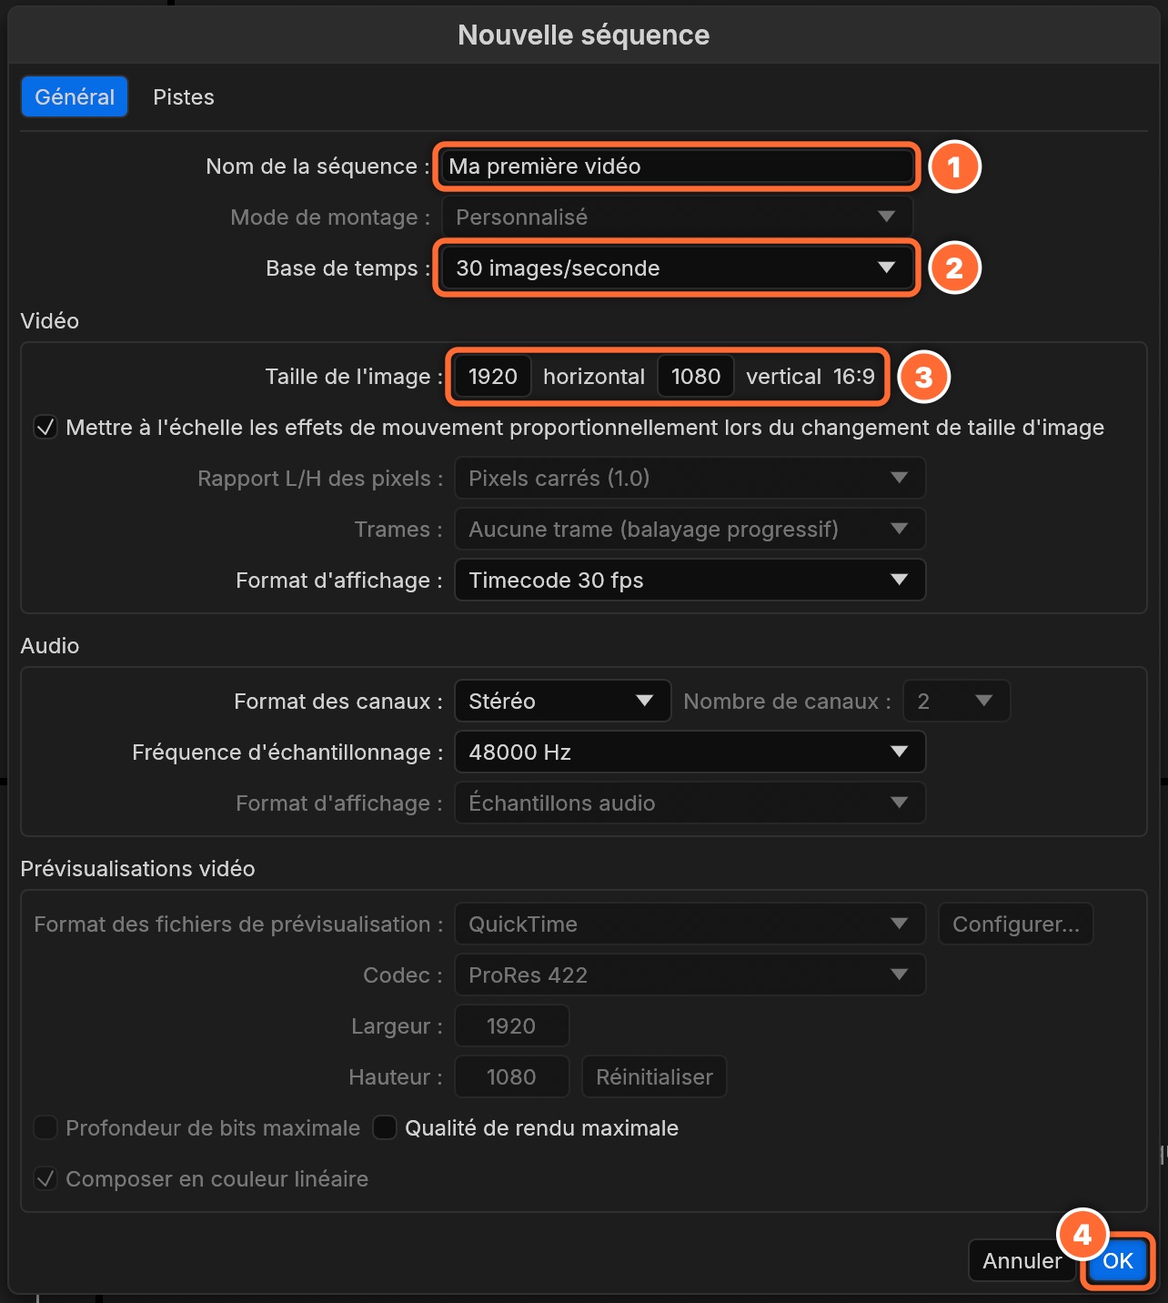Open the Pistes tab

(x=184, y=97)
